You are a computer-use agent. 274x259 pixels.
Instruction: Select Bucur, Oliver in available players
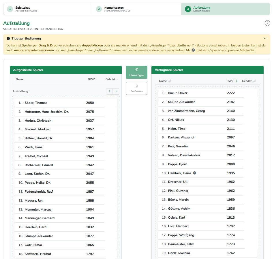(208, 93)
